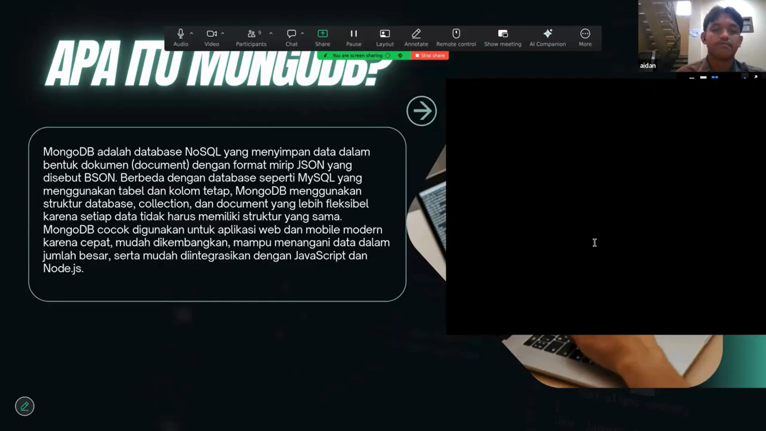Image resolution: width=766 pixels, height=431 pixels.
Task: Expand the Chat options arrow
Action: click(x=302, y=33)
